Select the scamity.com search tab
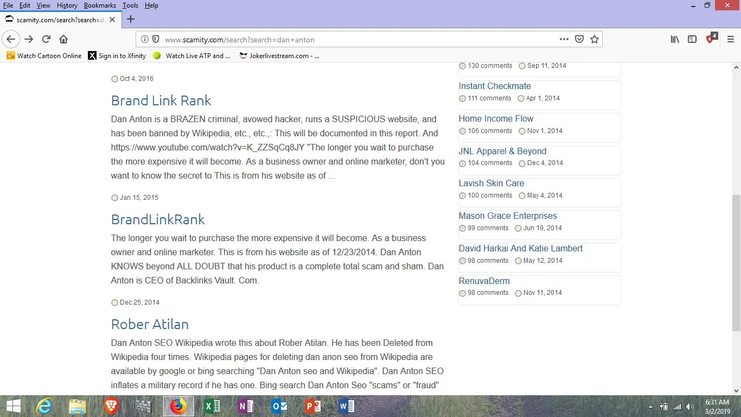Screen dimensions: 741x417 [x=60, y=20]
